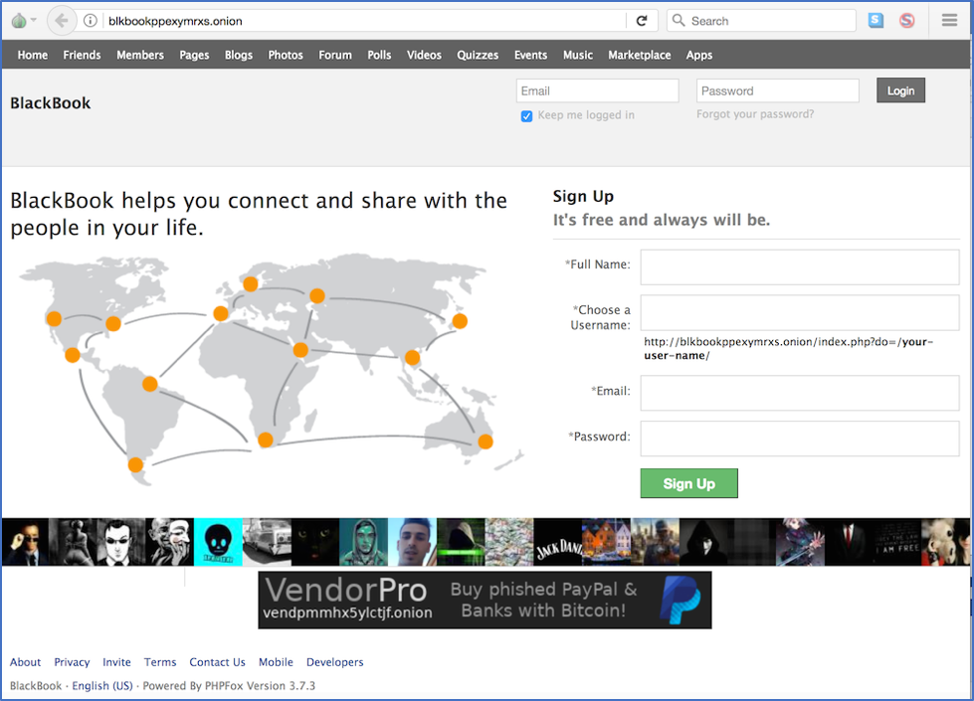Open the Events section
Viewport: 974px width, 701px height.
530,55
